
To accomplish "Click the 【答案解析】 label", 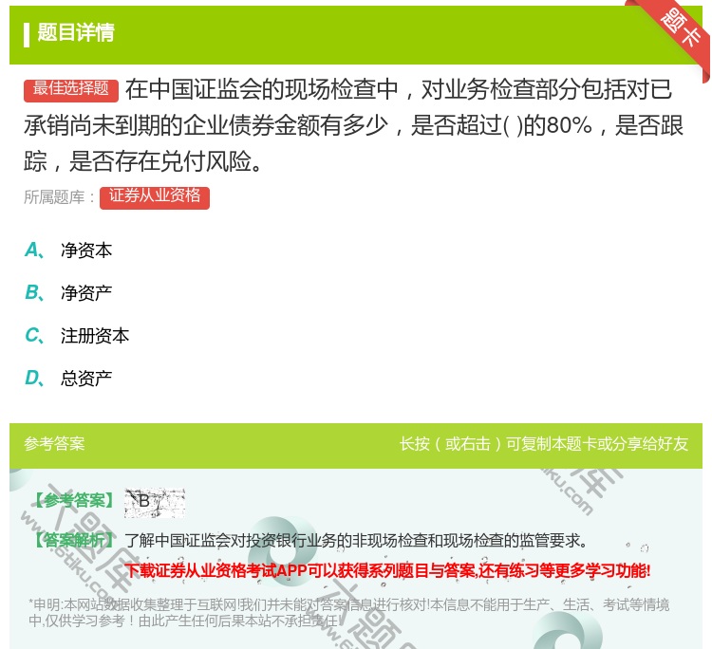I will pos(73,540).
